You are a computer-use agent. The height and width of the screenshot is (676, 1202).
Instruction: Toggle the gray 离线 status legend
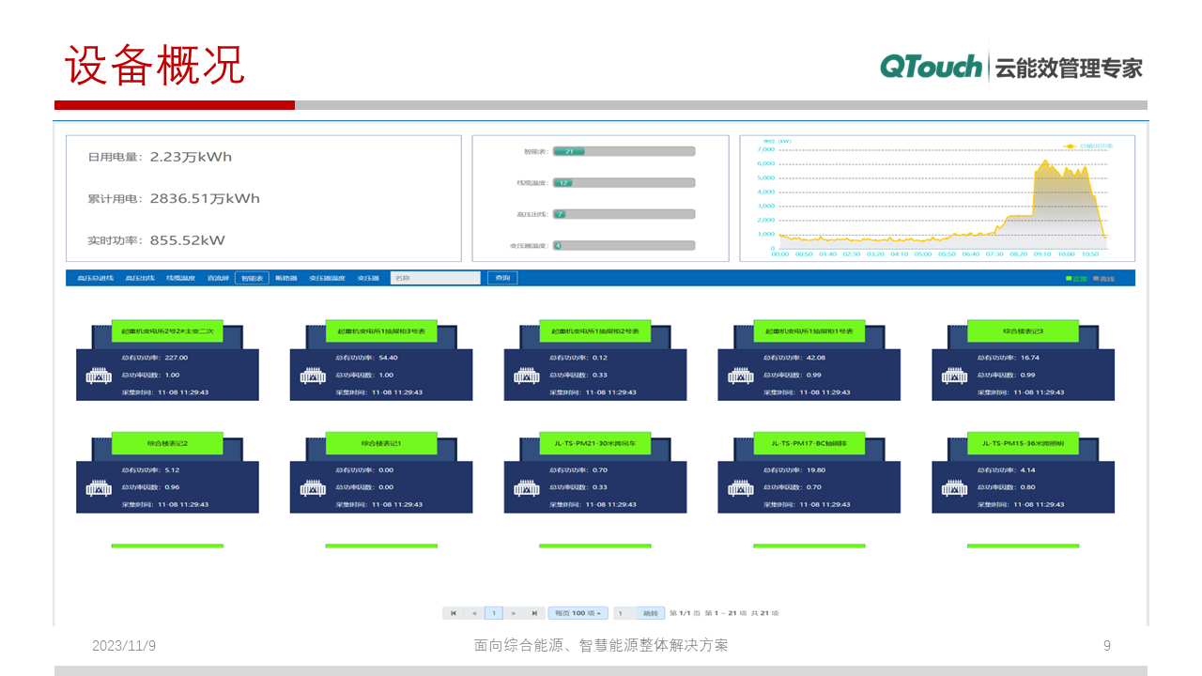coord(1102,279)
